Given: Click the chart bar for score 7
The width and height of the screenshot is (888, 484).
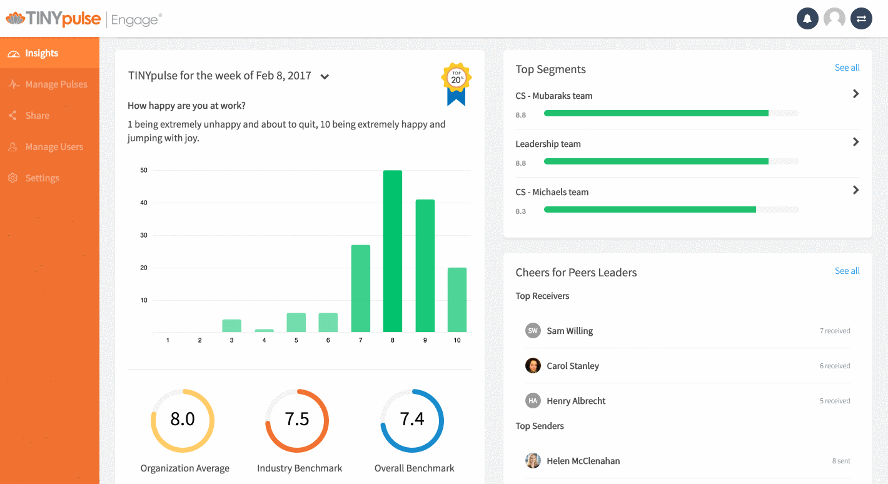Looking at the screenshot, I should [x=361, y=288].
